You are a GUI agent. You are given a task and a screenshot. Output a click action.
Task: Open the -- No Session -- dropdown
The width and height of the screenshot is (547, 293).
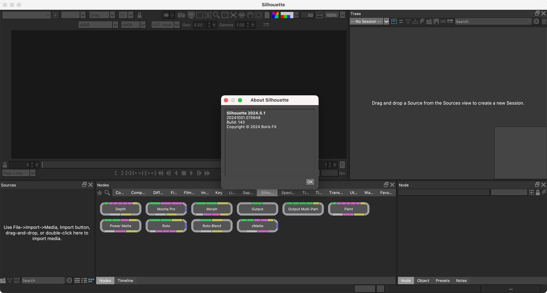369,21
